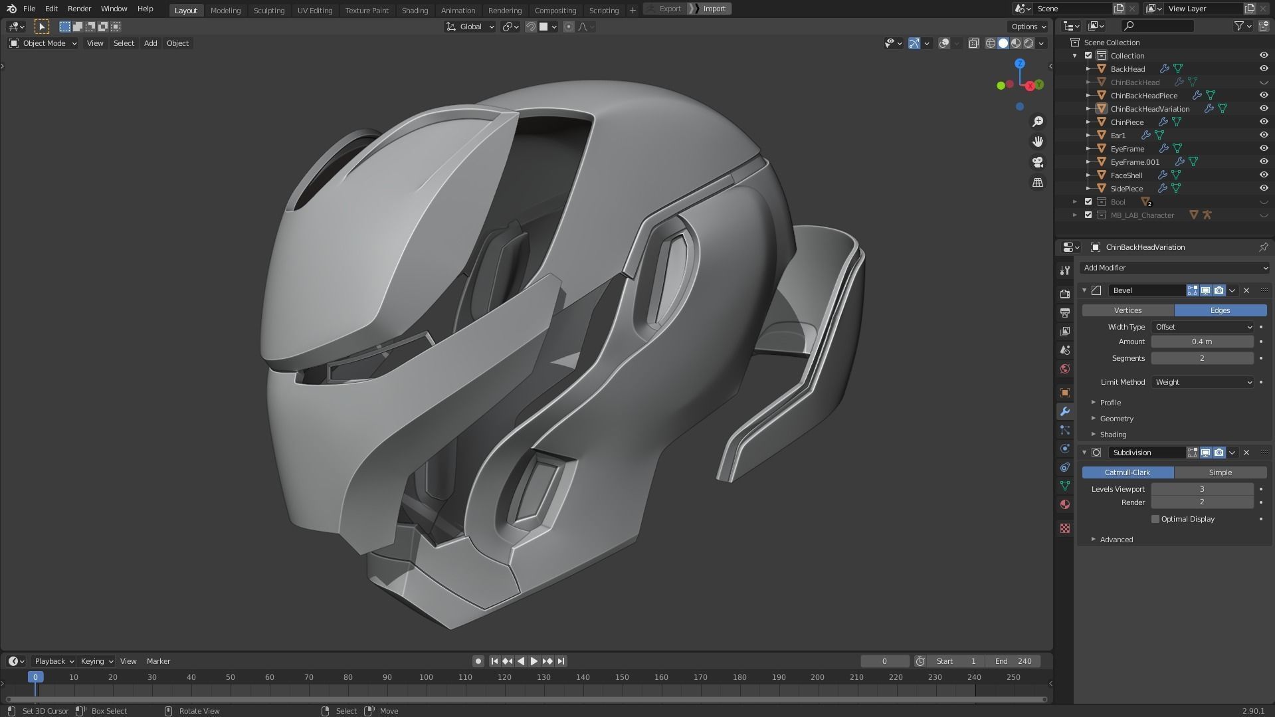Toggle X-ray display icon in header
This screenshot has width=1275, height=717.
click(973, 43)
